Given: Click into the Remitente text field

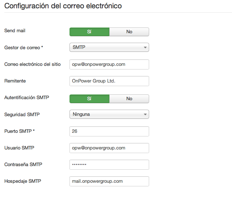Looking at the screenshot, I should click(109, 81).
